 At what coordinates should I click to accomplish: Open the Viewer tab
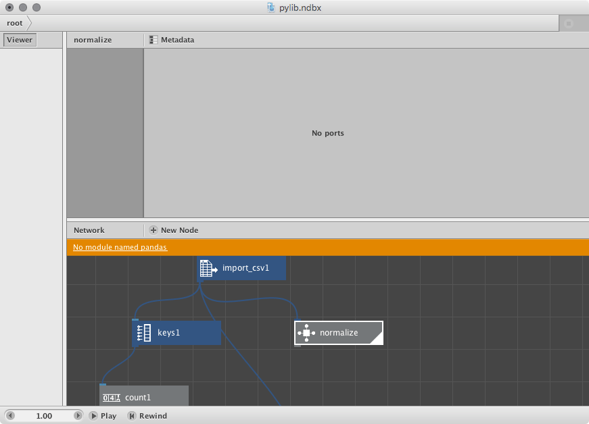[20, 40]
